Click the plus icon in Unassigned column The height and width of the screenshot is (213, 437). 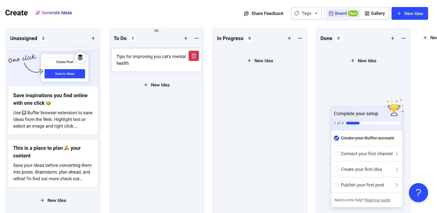tap(93, 38)
